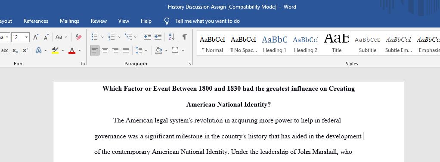Viewport: 440px width, 162px height.
Task: Open the Change Case dropdown
Action: pyautogui.click(x=61, y=37)
